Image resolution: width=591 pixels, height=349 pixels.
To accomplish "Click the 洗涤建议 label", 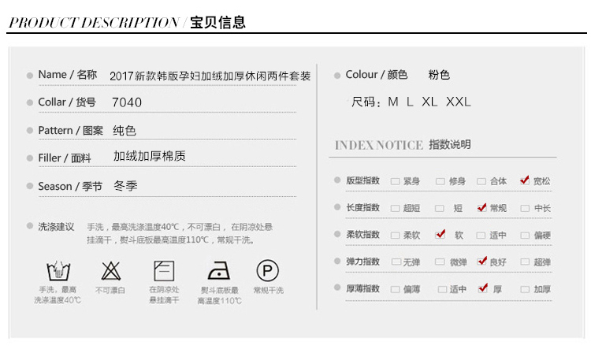I will (56, 227).
